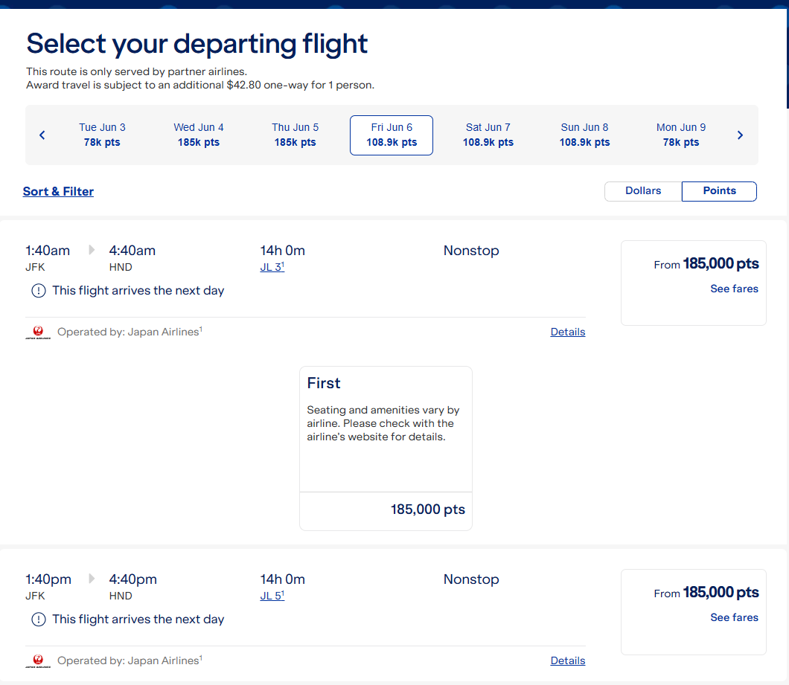Select Sat Jun 7 date tab
This screenshot has height=685, width=789.
[x=488, y=135]
